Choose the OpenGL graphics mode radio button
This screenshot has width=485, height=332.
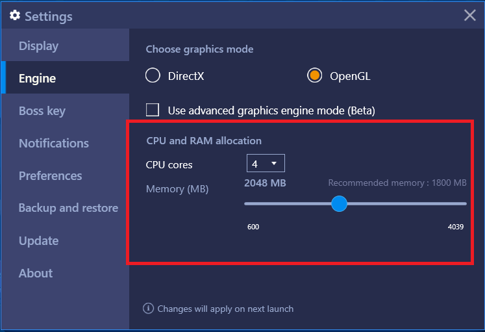coord(314,75)
